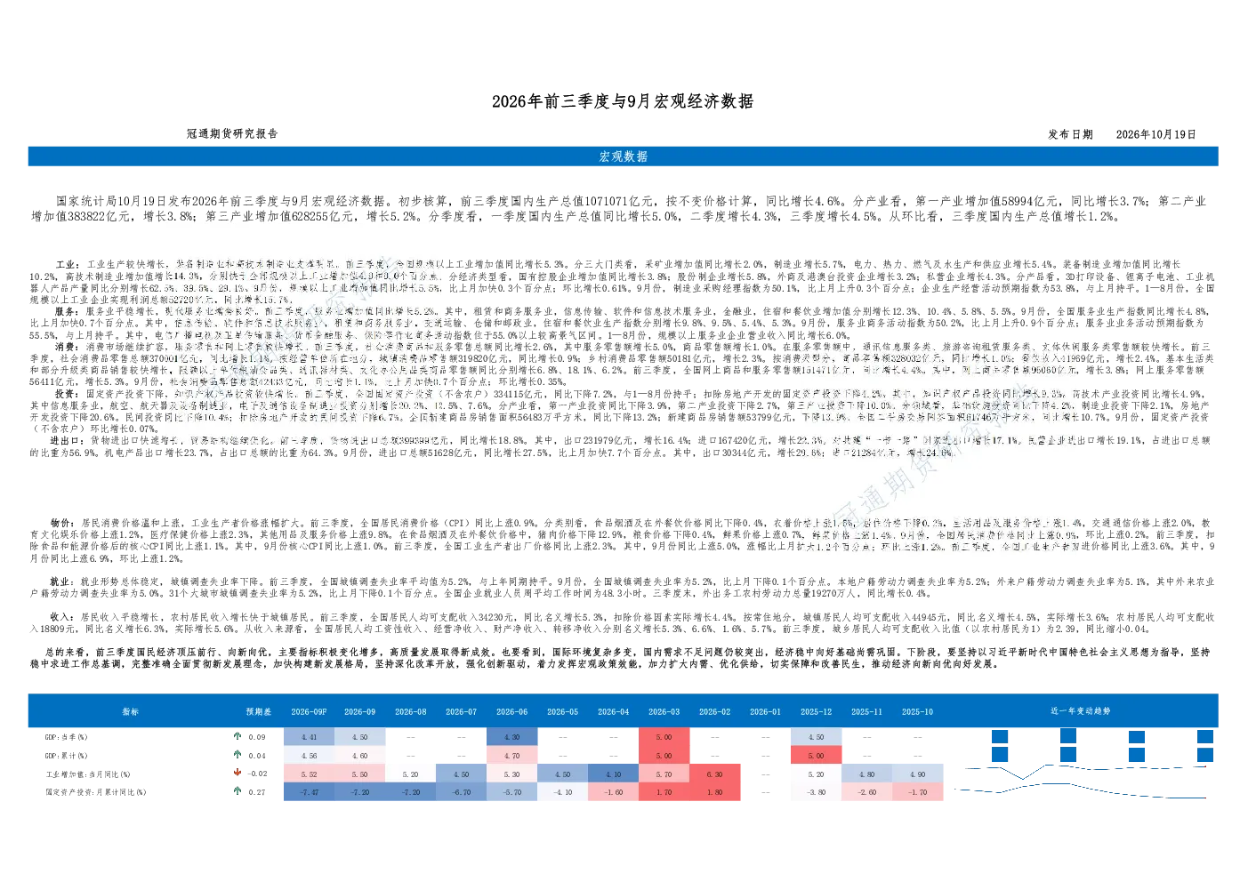The image size is (1248, 882).
Task: Select the 5.52 cell under 2026-09F
Action: [x=309, y=774]
